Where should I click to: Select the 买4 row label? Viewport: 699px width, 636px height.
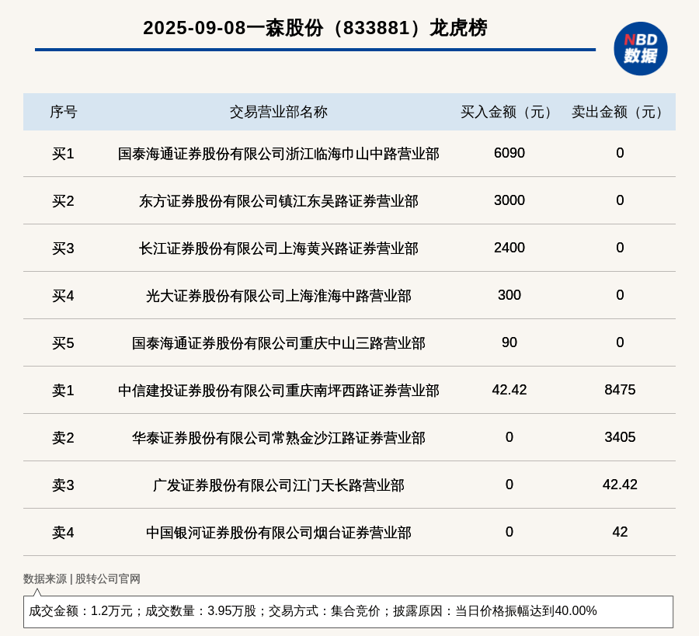(64, 296)
